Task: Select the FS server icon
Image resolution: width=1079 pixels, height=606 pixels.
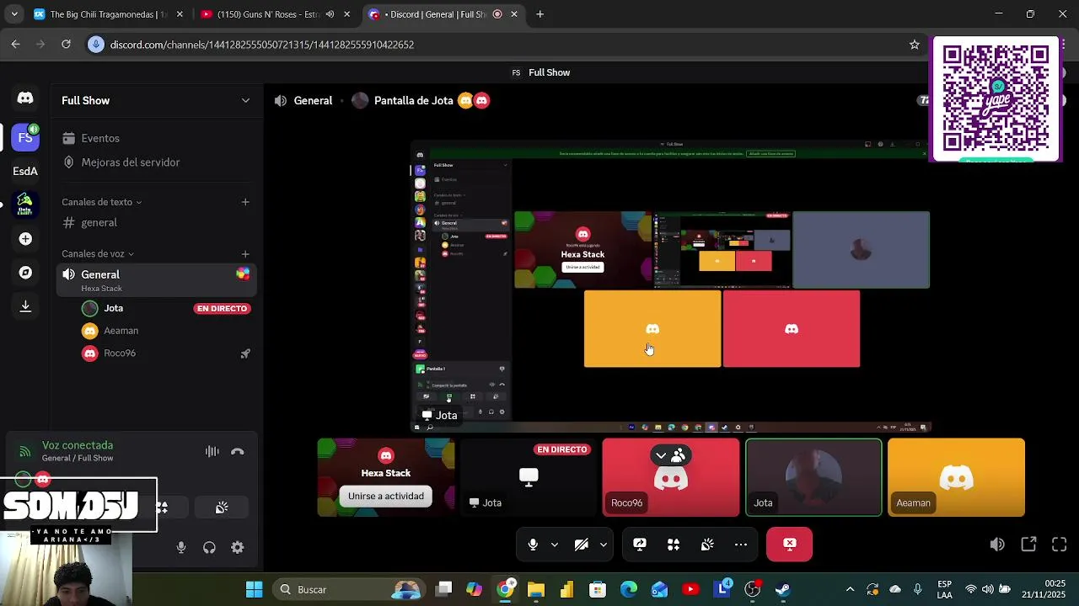Action: (x=25, y=137)
